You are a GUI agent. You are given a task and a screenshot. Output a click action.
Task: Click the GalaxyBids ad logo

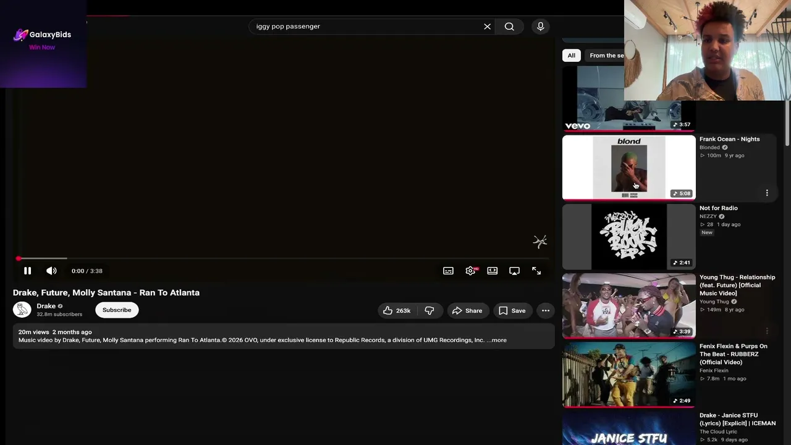(43, 35)
